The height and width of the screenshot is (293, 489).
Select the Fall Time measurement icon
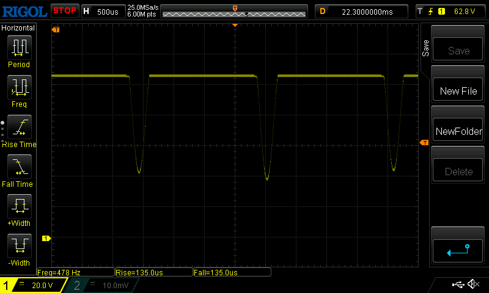[20, 167]
